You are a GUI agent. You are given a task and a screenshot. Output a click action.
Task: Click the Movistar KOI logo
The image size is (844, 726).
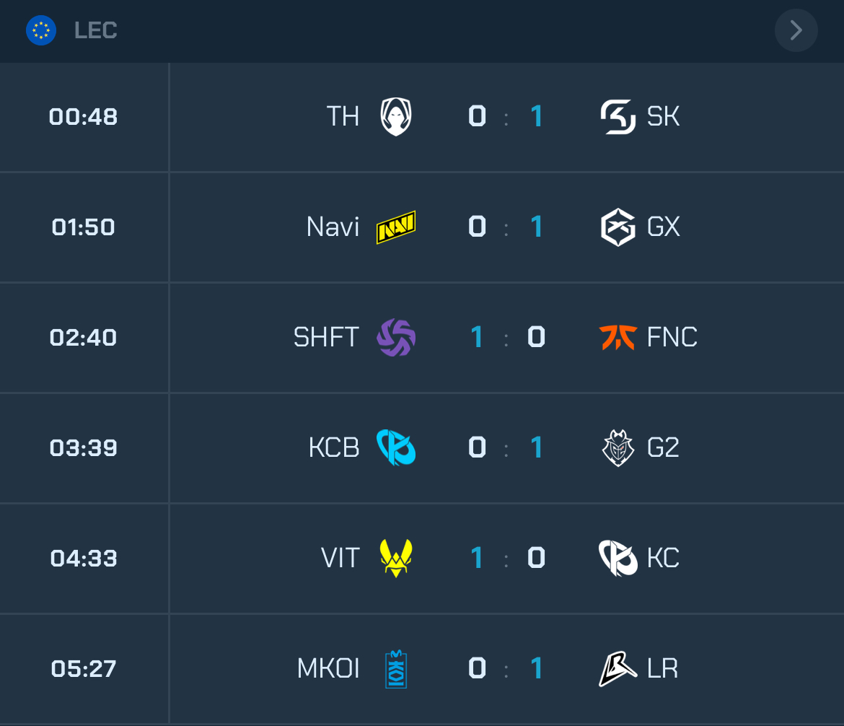click(396, 669)
